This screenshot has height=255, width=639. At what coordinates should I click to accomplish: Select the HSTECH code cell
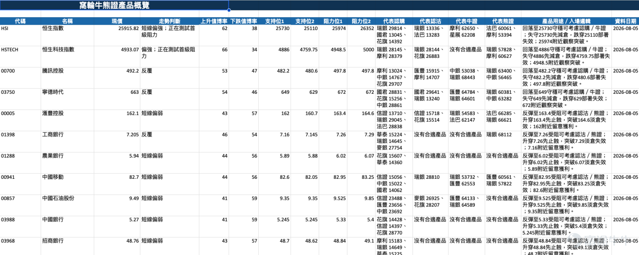[20, 56]
